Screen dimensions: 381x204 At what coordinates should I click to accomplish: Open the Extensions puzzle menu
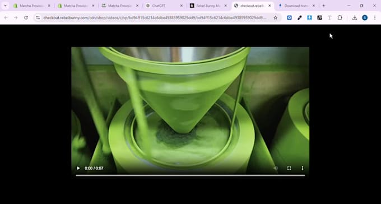coord(340,17)
